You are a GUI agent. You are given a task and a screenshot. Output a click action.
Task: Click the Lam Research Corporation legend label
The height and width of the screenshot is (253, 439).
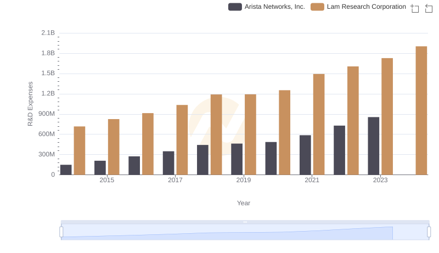click(366, 7)
